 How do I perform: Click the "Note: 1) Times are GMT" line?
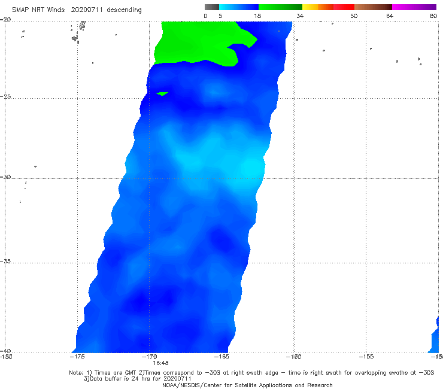point(251,373)
